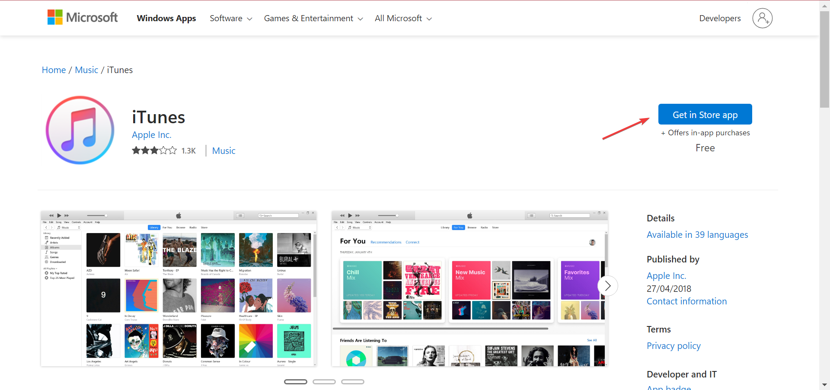Viewport: 830px width, 390px height.
Task: Click the page vertical scrollbar thumb
Action: pyautogui.click(x=824, y=60)
